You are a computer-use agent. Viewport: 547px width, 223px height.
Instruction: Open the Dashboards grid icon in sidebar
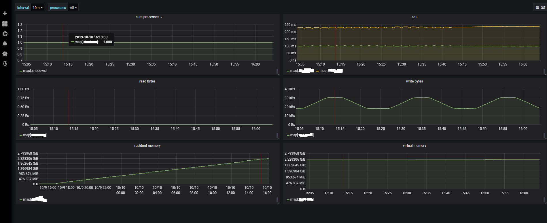(5, 24)
